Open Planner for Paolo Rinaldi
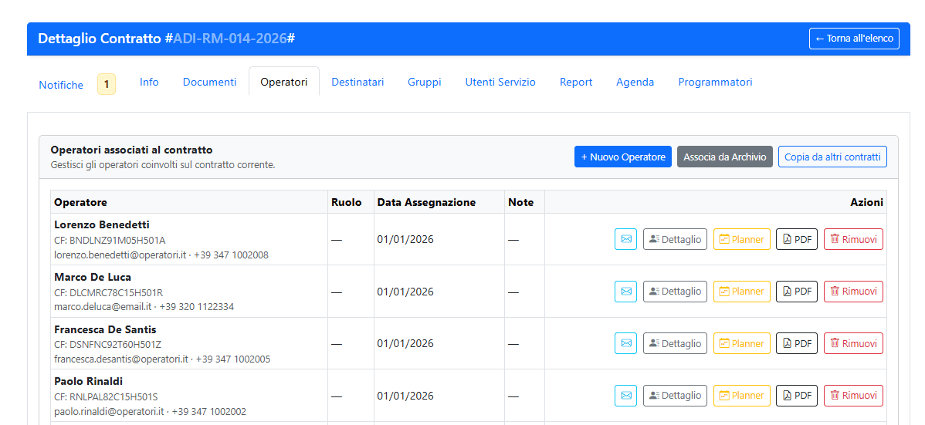Screen dimensions: 925x425 pyautogui.click(x=741, y=396)
